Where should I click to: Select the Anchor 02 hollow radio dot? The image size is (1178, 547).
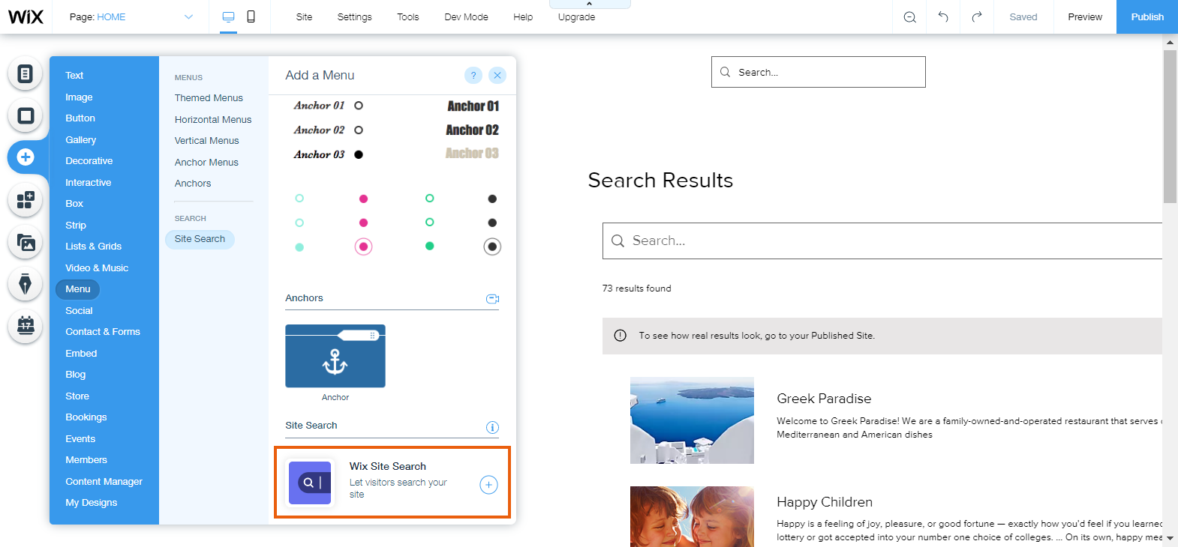pyautogui.click(x=359, y=130)
